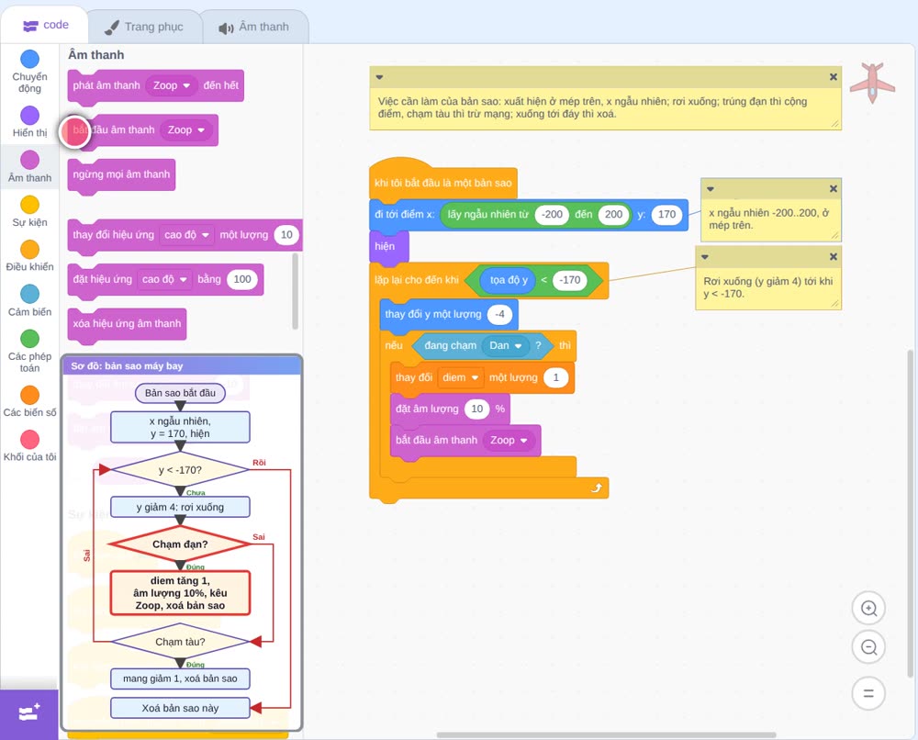Click the volume value in 'đặt âm lượng' block

point(477,409)
